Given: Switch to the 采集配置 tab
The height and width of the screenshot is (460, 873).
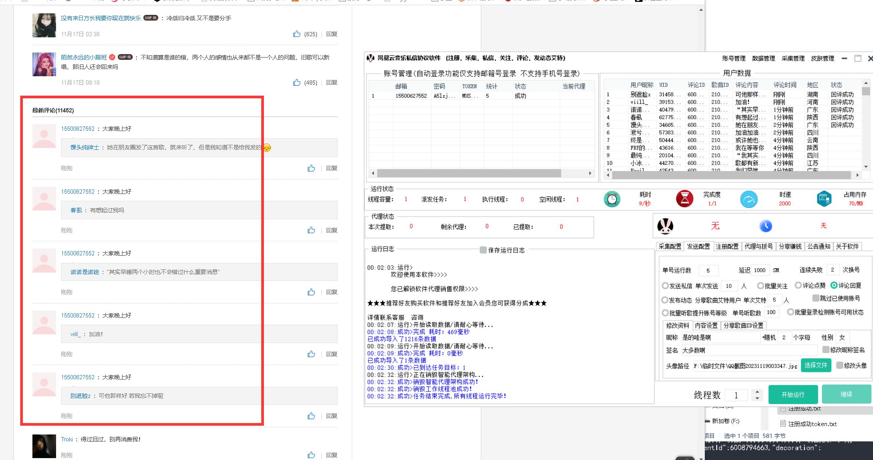Looking at the screenshot, I should [670, 247].
